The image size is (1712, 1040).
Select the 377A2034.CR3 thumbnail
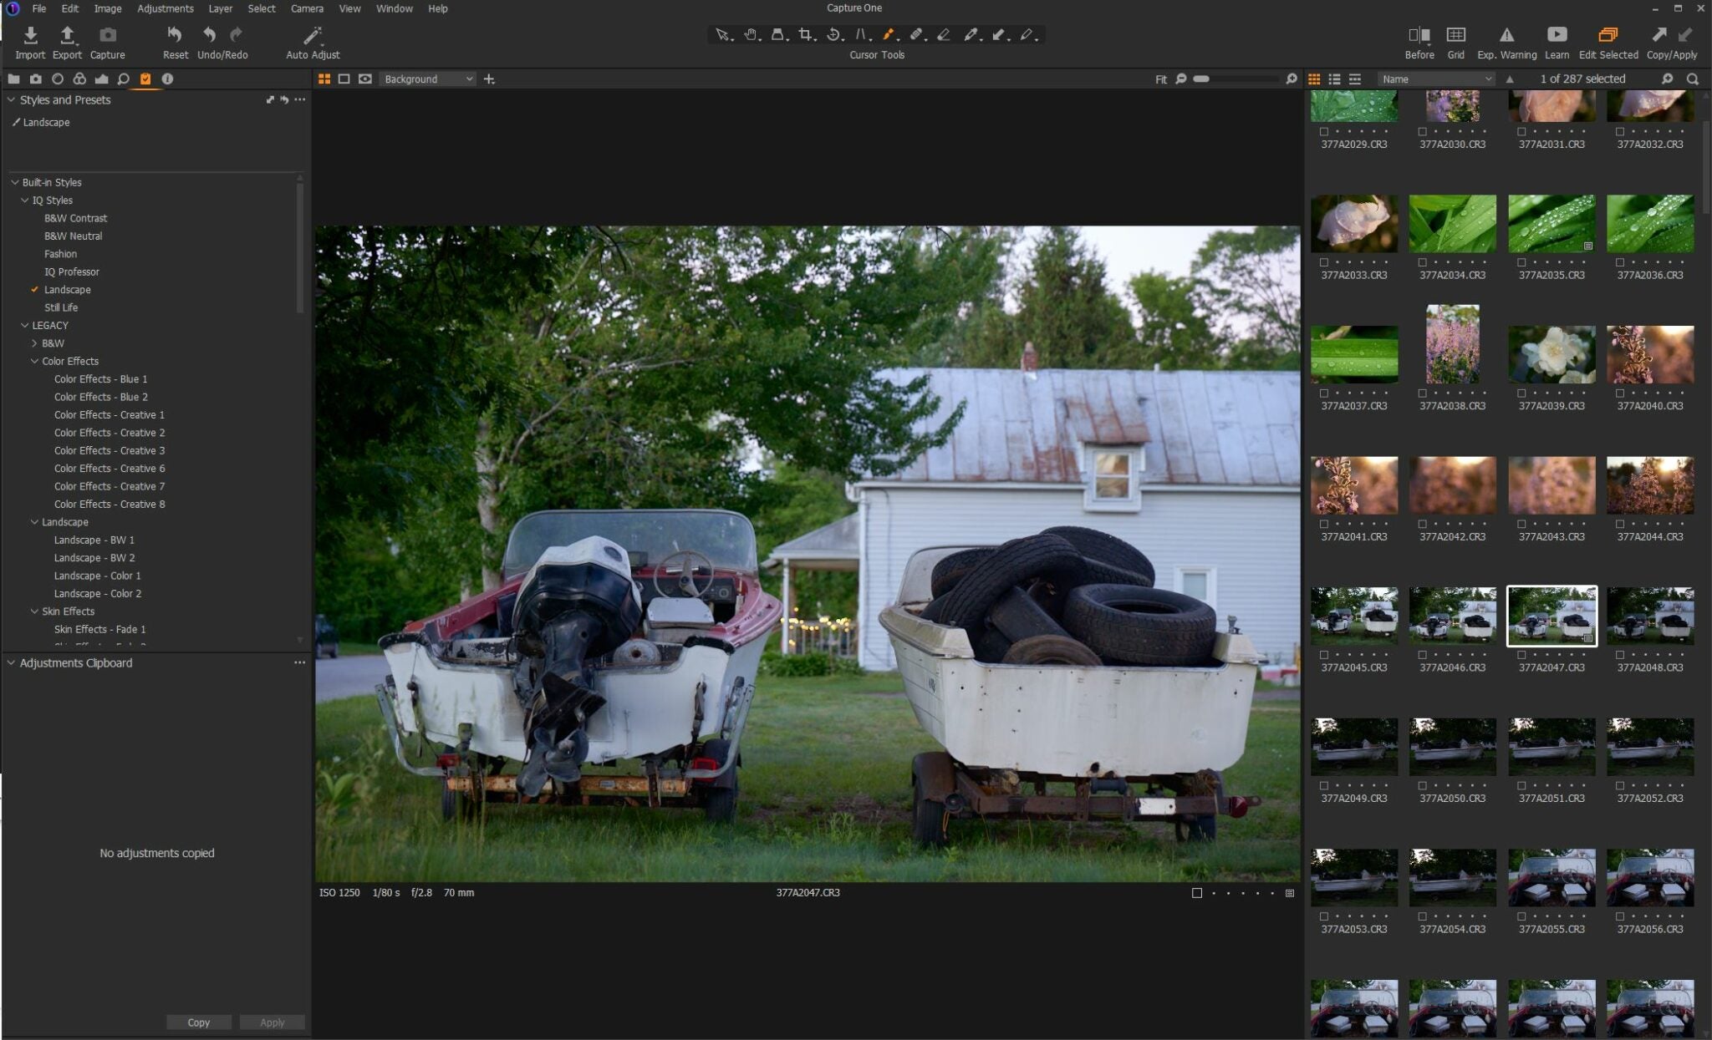point(1452,223)
